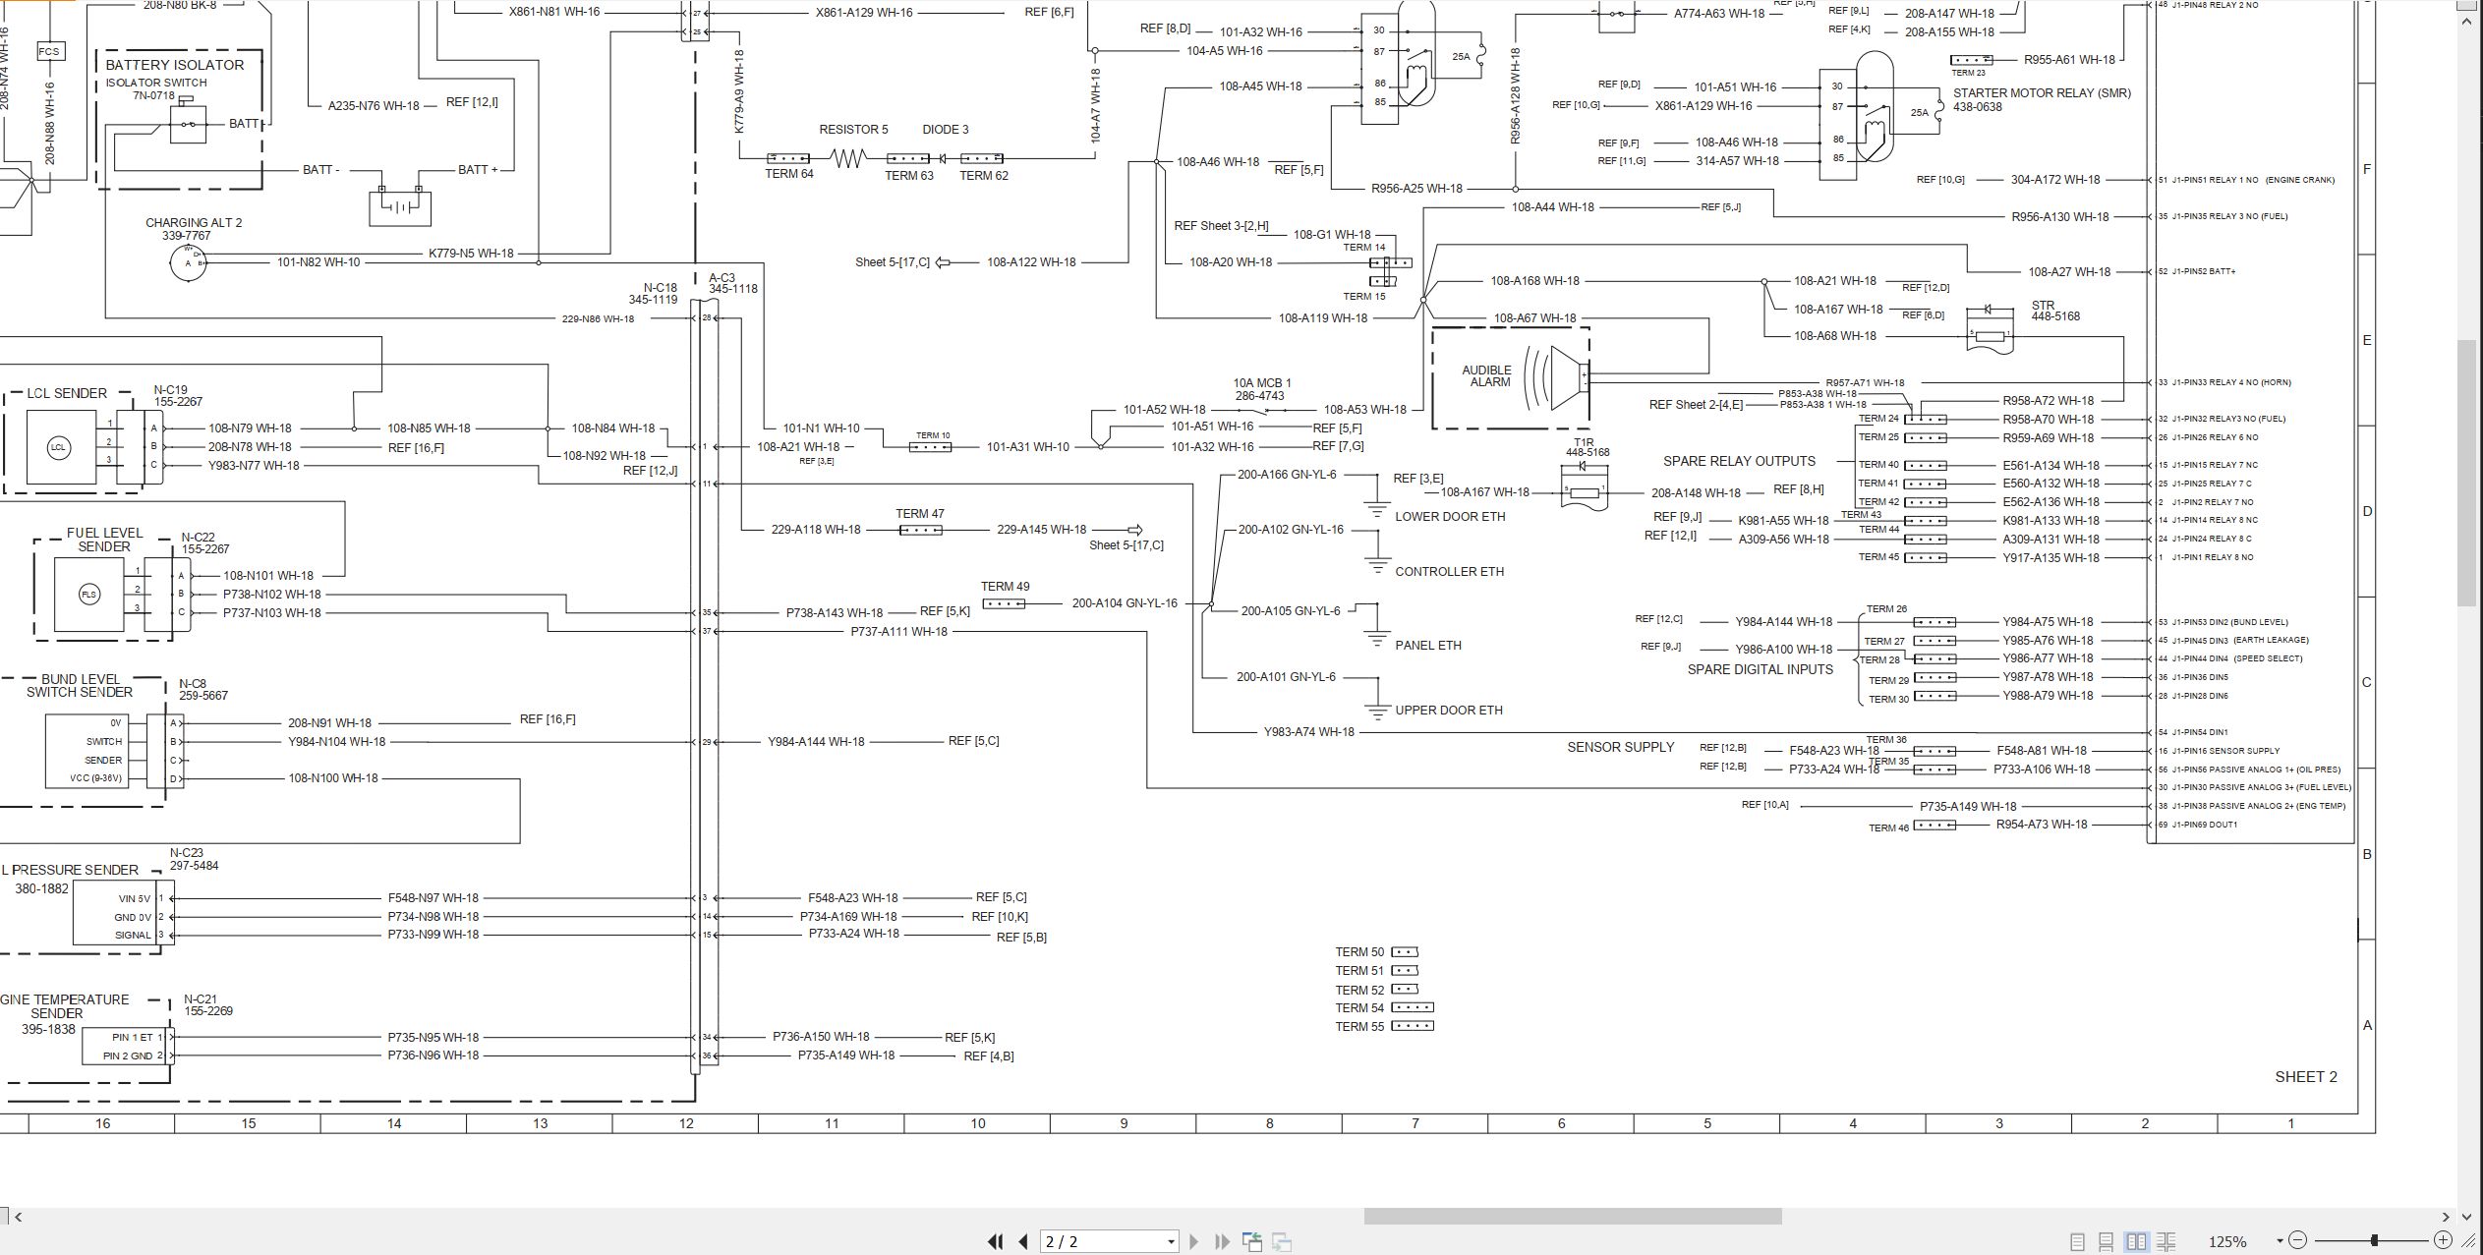Click the TERM 52 label
The width and height of the screenshot is (2483, 1255).
[1358, 990]
